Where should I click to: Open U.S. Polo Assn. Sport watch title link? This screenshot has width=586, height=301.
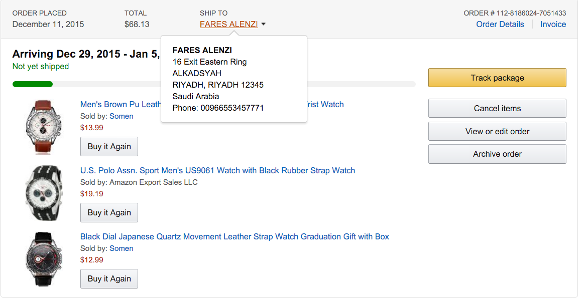coord(217,171)
